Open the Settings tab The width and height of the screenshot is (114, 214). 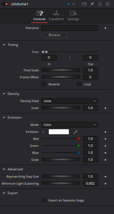pyautogui.click(x=73, y=16)
